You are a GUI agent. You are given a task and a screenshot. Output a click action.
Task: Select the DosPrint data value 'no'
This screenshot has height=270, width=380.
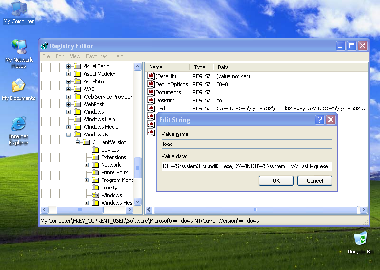pyautogui.click(x=219, y=100)
